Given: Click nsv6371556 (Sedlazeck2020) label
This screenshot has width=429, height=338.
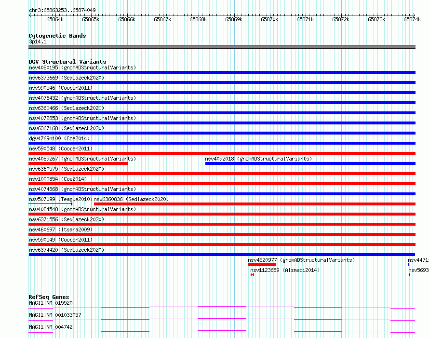Looking at the screenshot, I should (67, 219).
